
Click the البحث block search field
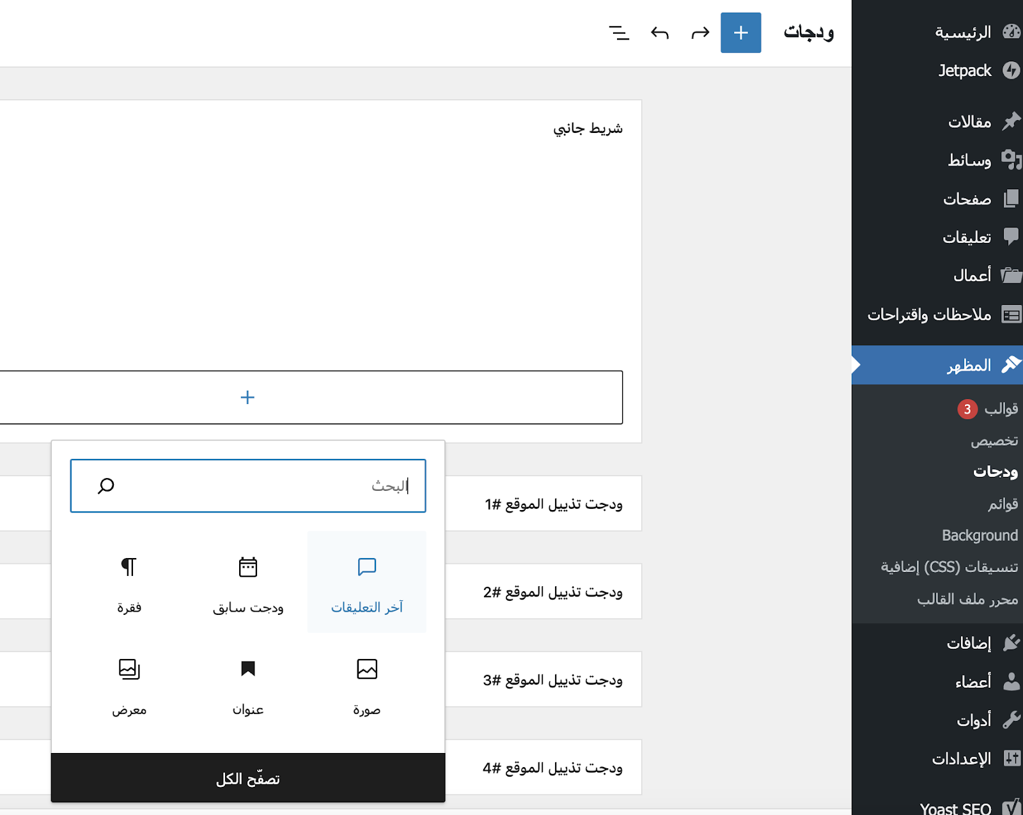click(x=248, y=486)
